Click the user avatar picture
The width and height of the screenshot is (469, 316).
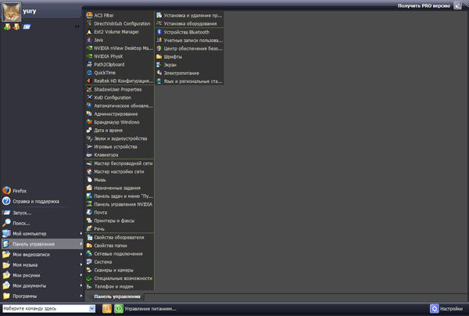click(12, 12)
